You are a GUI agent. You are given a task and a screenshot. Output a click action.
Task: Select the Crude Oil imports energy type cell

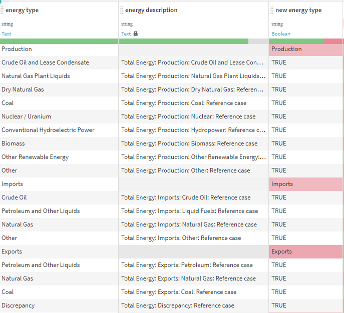tap(59, 197)
